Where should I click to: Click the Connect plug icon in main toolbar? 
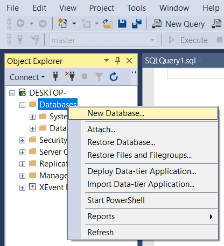click(x=20, y=40)
